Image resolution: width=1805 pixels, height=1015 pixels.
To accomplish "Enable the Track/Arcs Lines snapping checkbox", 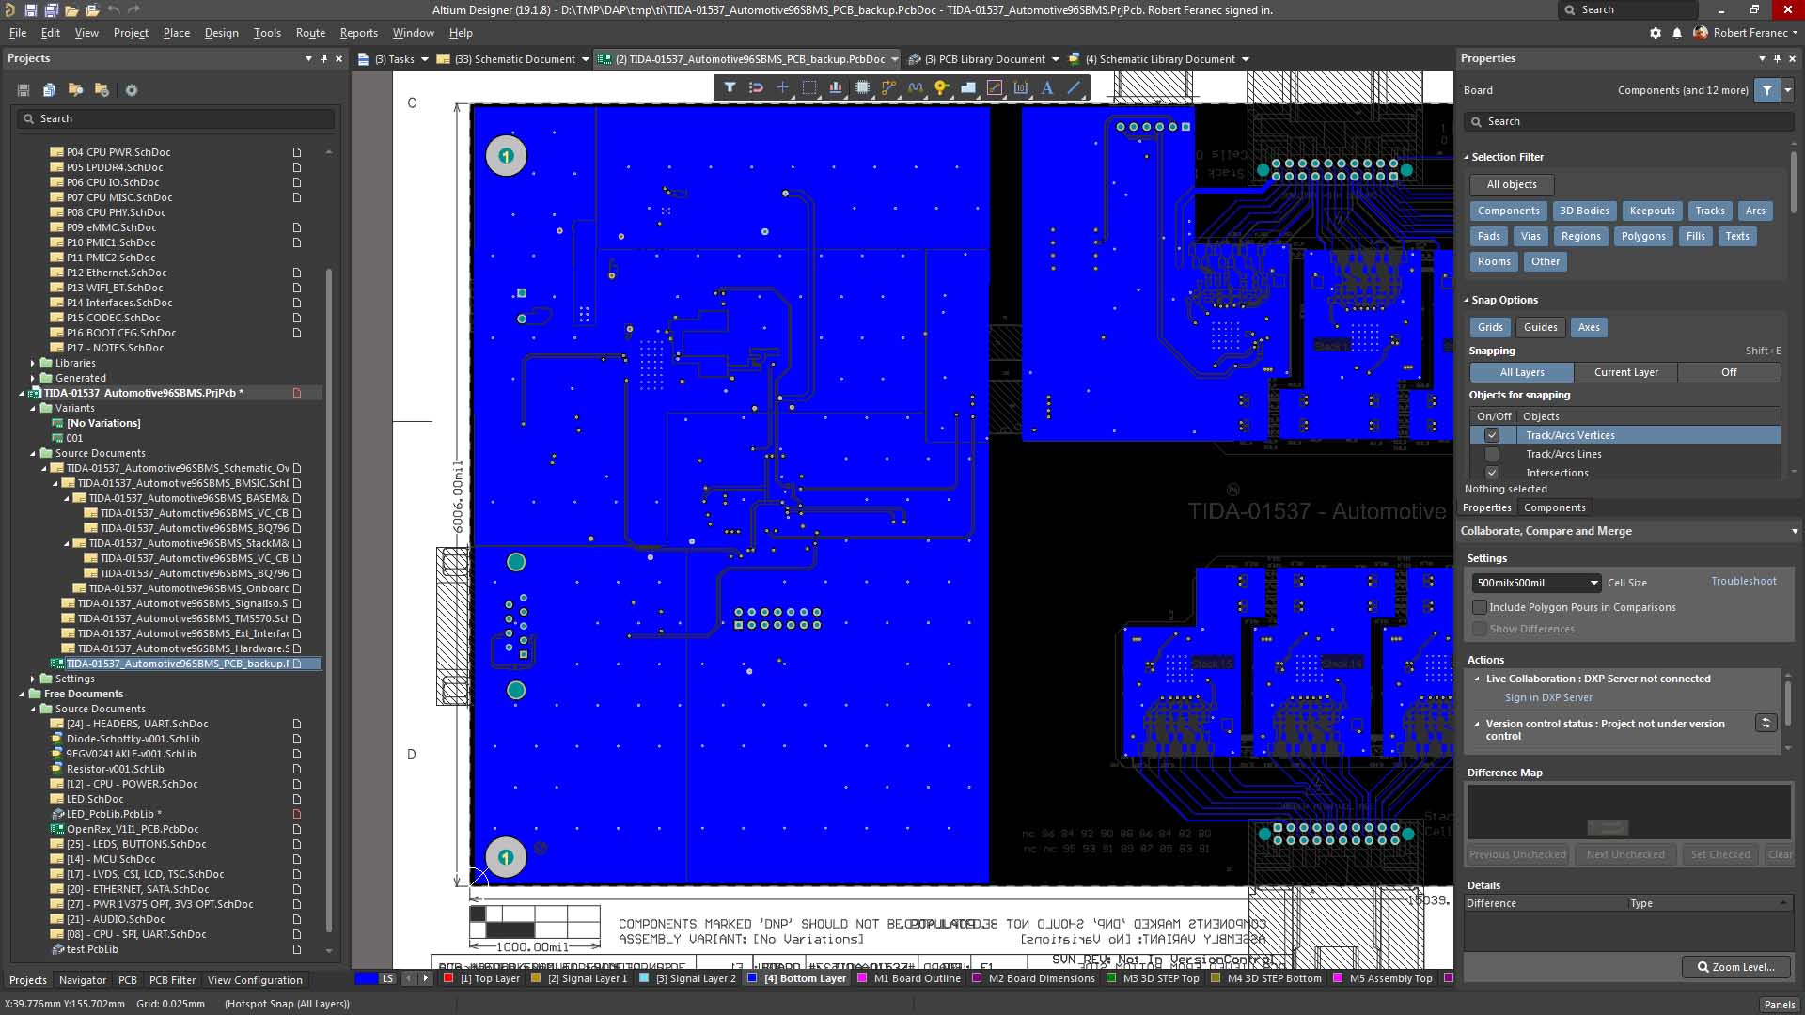I will pos(1492,454).
